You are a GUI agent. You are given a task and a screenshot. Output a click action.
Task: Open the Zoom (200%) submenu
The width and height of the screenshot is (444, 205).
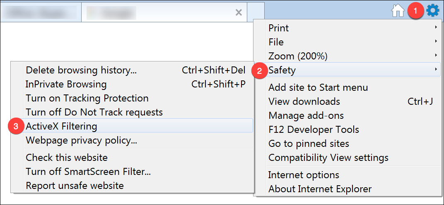[298, 56]
